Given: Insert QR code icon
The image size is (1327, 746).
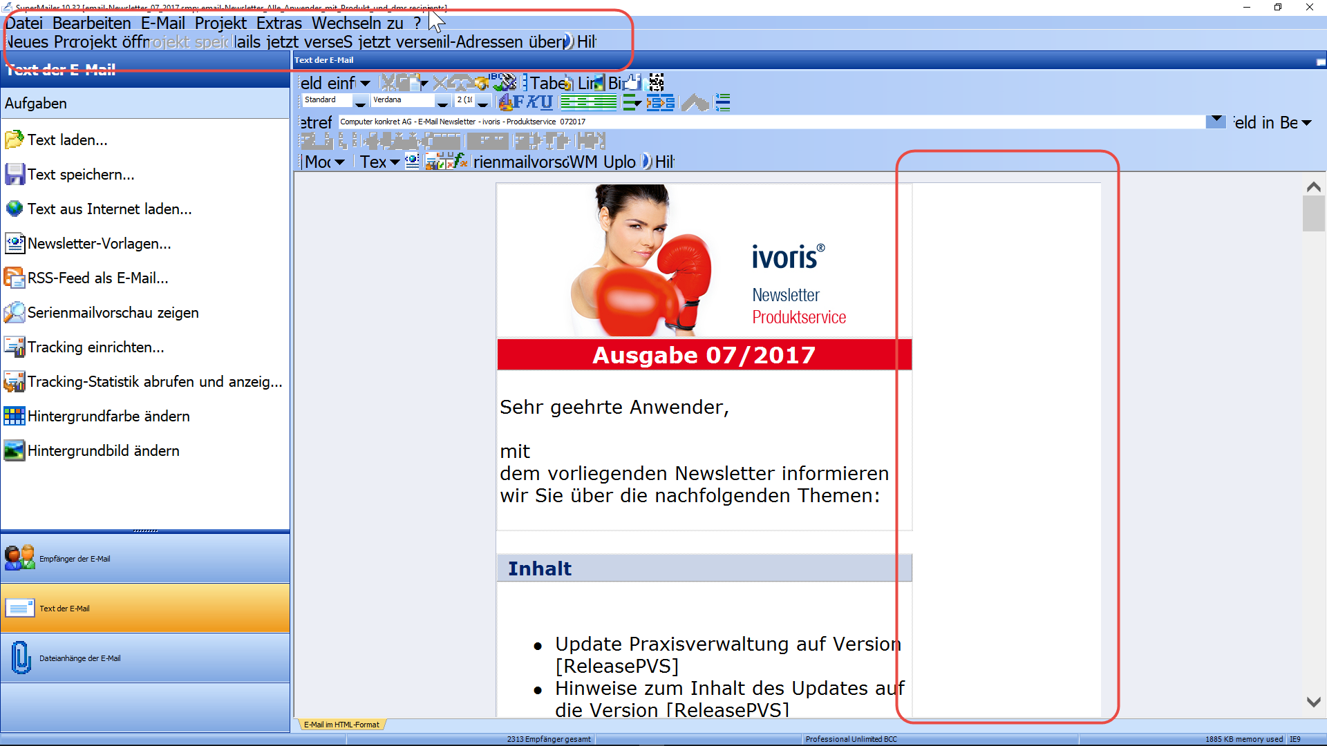Looking at the screenshot, I should click(657, 83).
